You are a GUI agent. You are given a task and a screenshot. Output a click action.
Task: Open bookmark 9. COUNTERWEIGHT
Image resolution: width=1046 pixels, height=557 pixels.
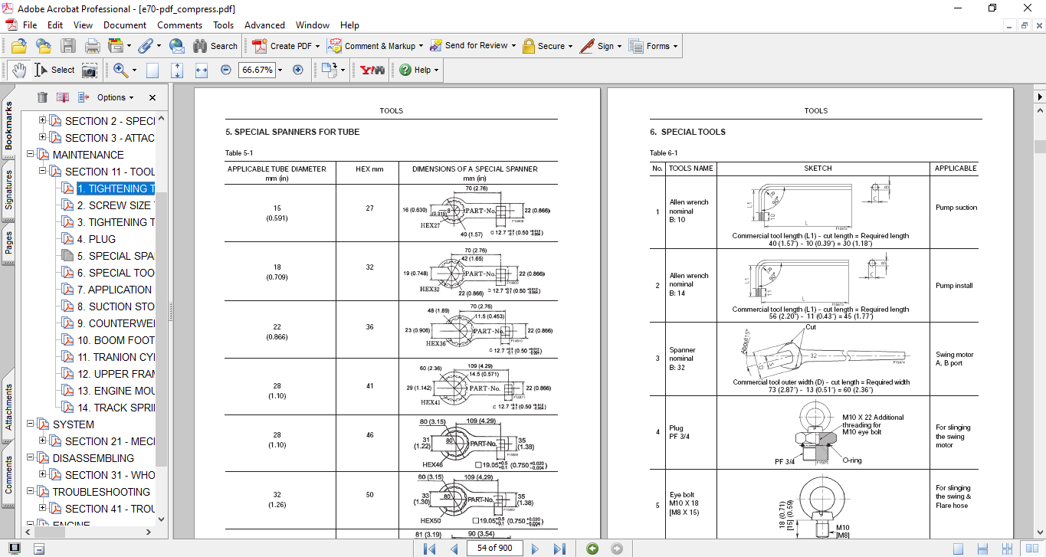116,323
